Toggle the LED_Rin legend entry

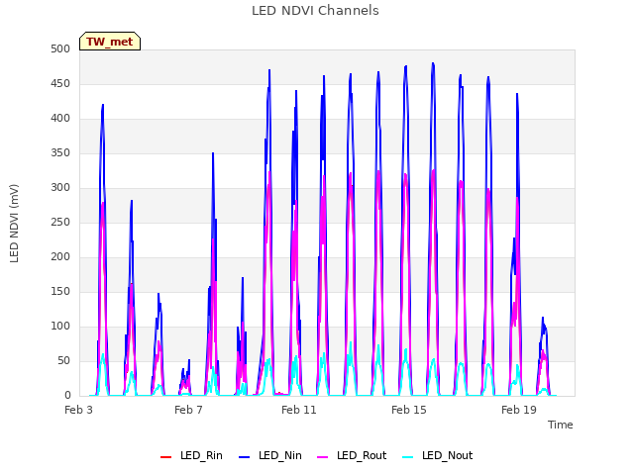(191, 455)
